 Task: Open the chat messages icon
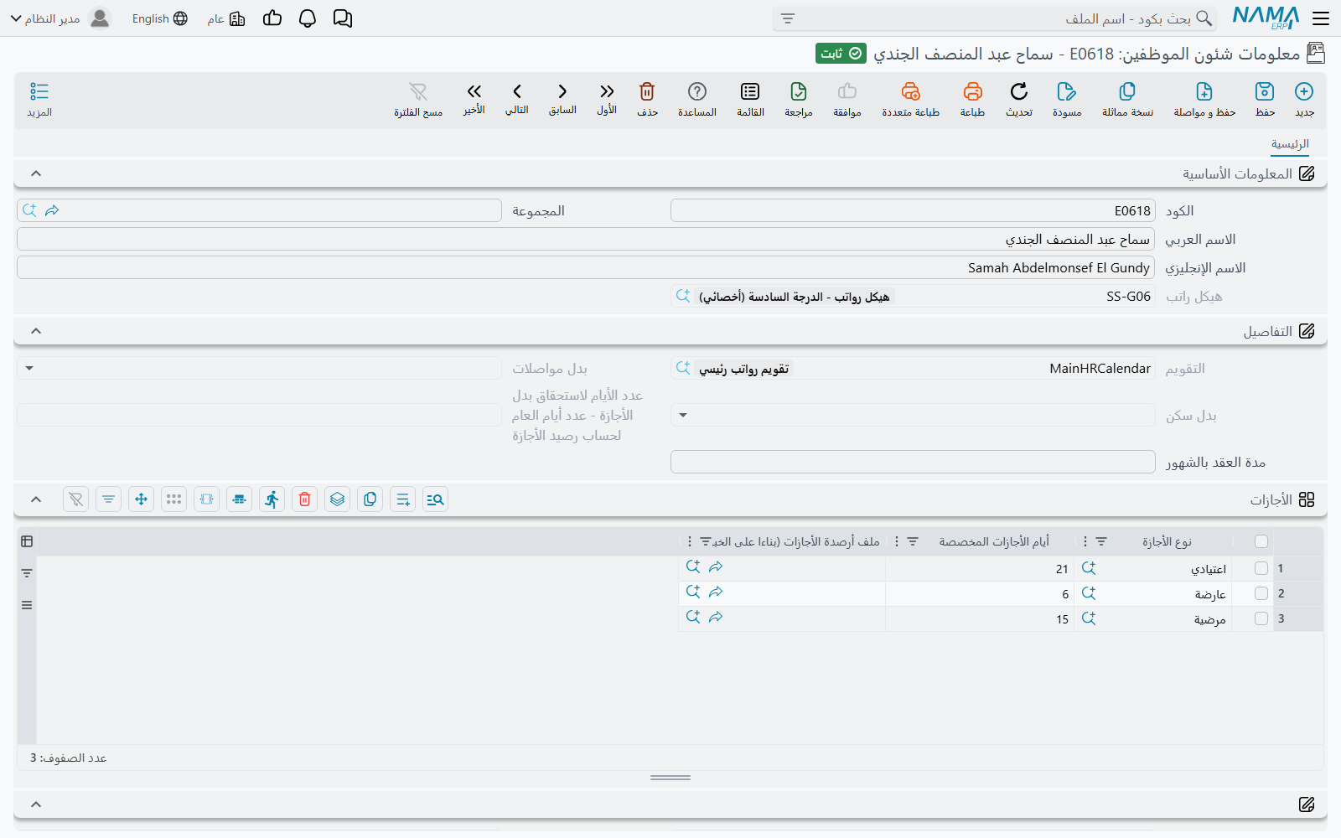343,18
